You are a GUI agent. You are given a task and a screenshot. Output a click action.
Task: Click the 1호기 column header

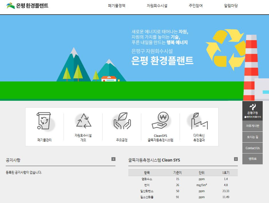[x=226, y=173]
